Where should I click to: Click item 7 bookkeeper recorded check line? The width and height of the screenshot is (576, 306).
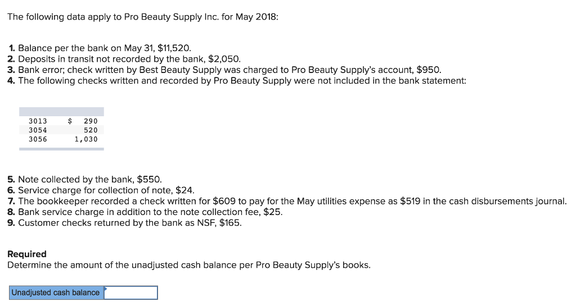click(x=287, y=201)
